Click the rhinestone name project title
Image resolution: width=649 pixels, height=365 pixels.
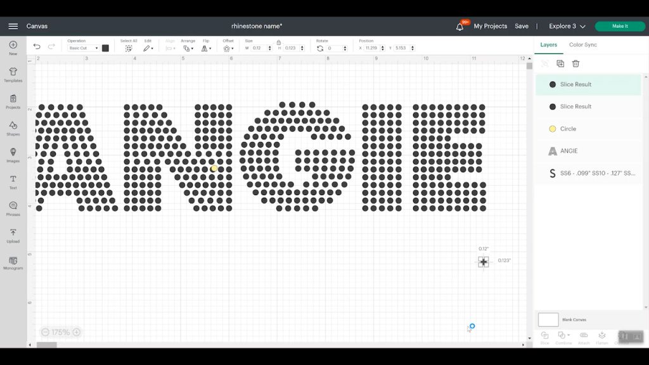[x=257, y=26]
